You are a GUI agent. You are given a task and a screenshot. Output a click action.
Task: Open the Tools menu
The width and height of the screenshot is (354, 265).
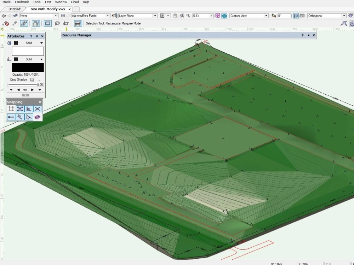pyautogui.click(x=36, y=2)
